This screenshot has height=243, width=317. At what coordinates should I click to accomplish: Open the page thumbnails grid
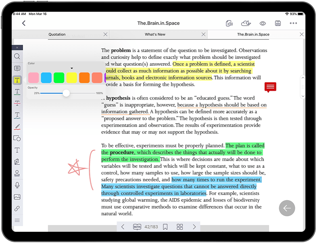[x=179, y=226]
